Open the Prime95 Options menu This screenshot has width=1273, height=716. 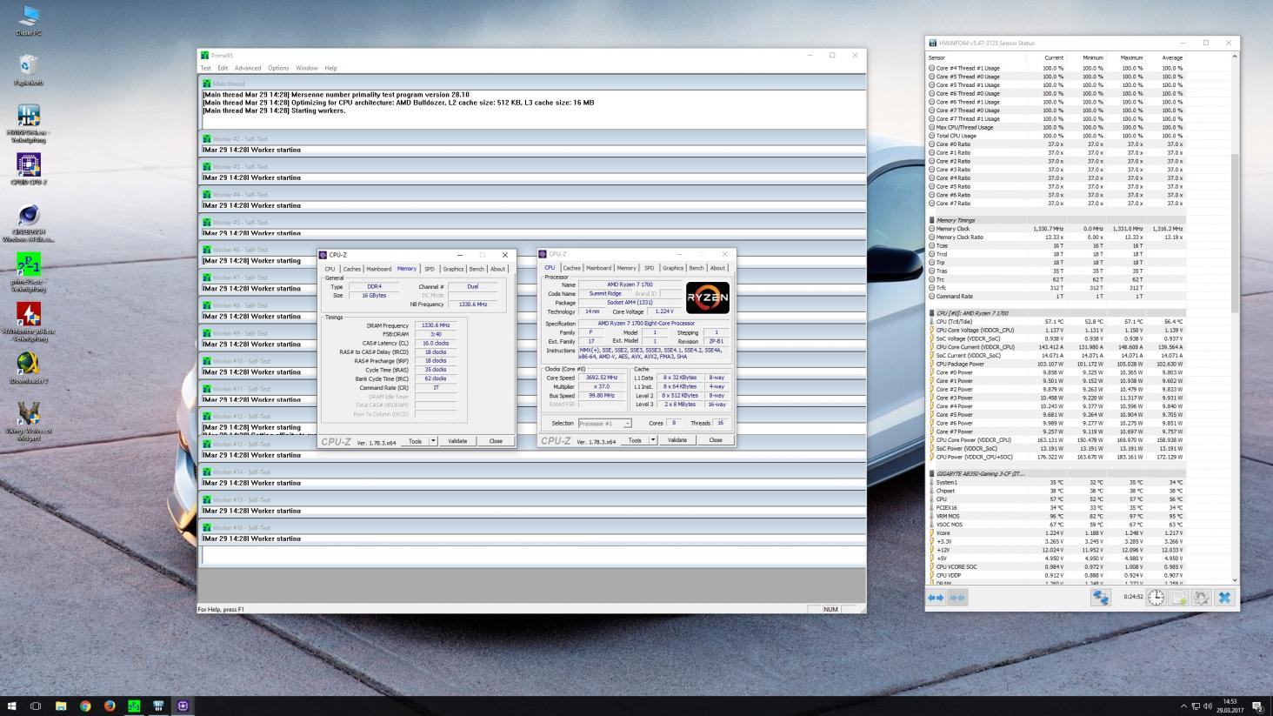click(x=278, y=68)
